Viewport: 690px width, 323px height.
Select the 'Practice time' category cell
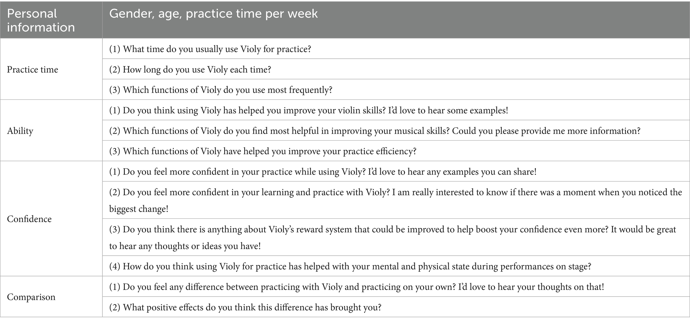pos(32,69)
